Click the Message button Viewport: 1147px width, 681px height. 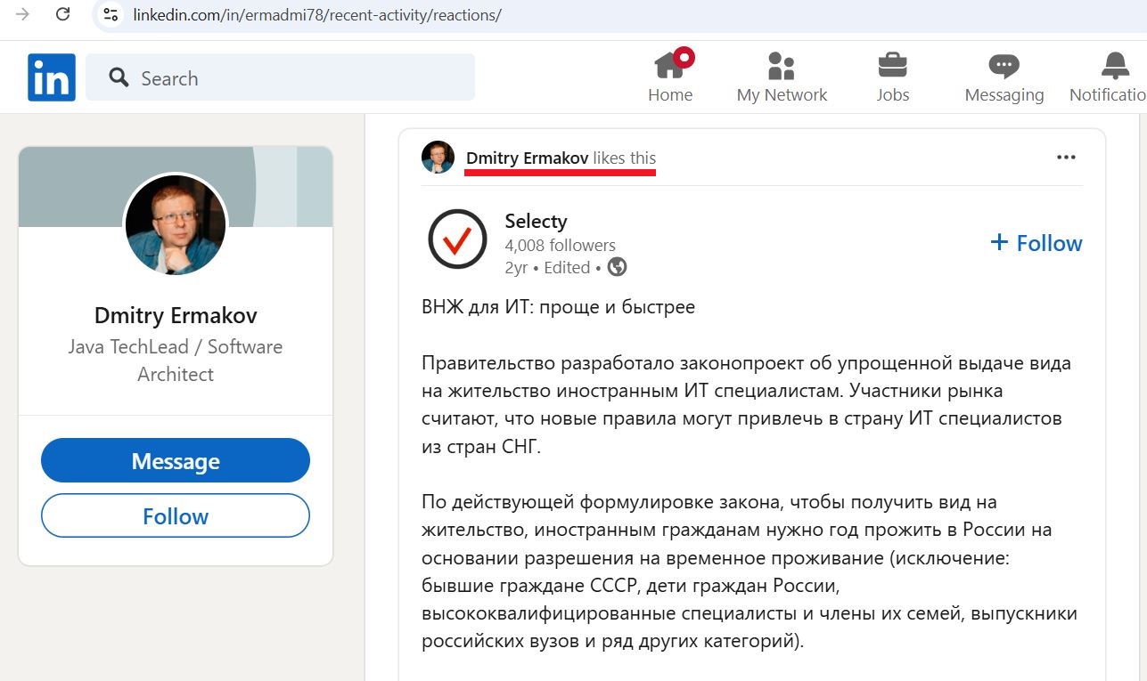pyautogui.click(x=176, y=461)
